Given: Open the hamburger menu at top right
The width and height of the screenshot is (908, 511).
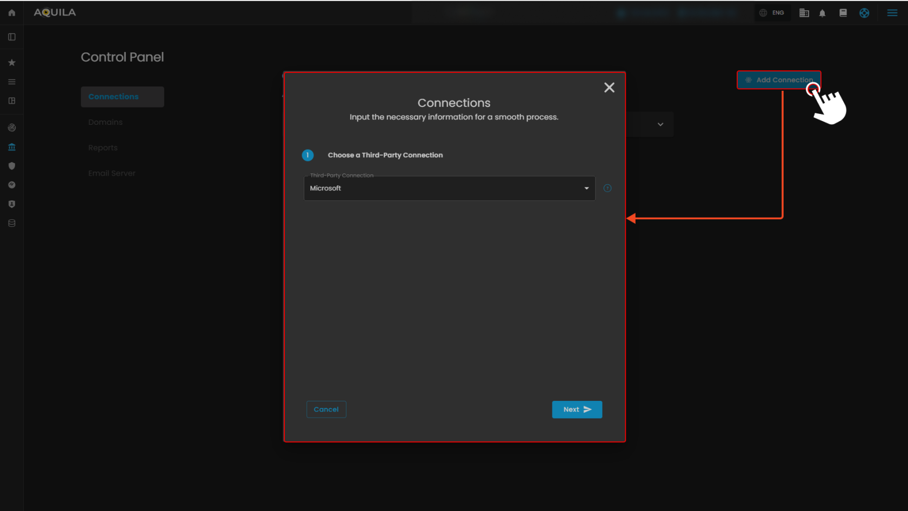Looking at the screenshot, I should [x=892, y=13].
